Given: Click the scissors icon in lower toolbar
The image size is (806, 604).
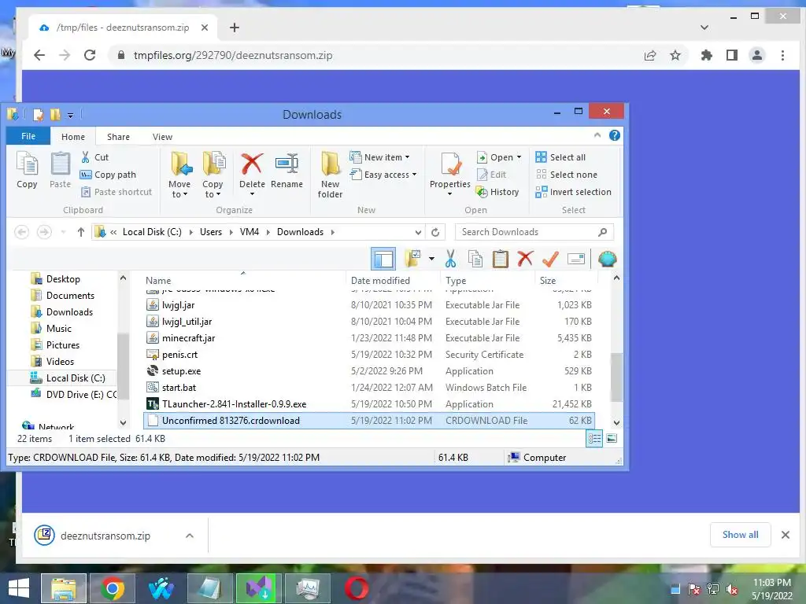Looking at the screenshot, I should (450, 259).
